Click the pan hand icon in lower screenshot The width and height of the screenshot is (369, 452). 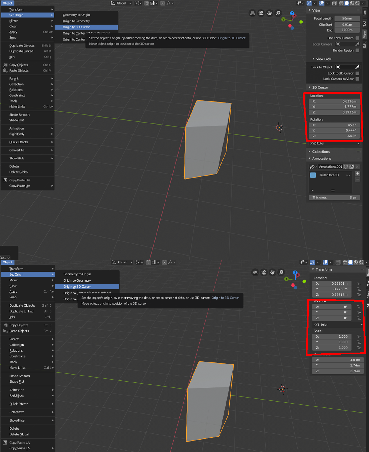click(273, 272)
